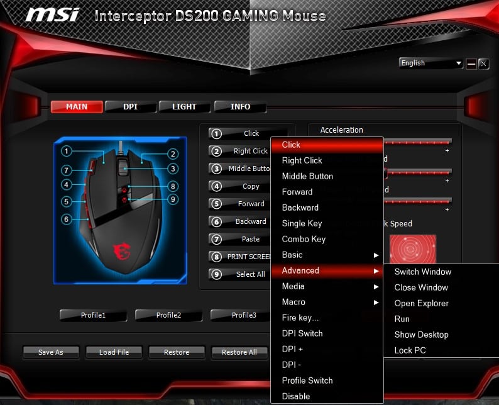Expand the Macro submenu

[x=327, y=302]
